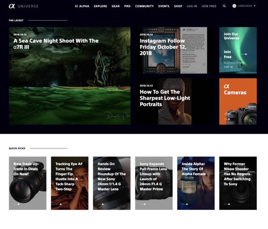
Task: Click arrow on Alpha Cameras tile
Action: pyautogui.click(x=228, y=119)
